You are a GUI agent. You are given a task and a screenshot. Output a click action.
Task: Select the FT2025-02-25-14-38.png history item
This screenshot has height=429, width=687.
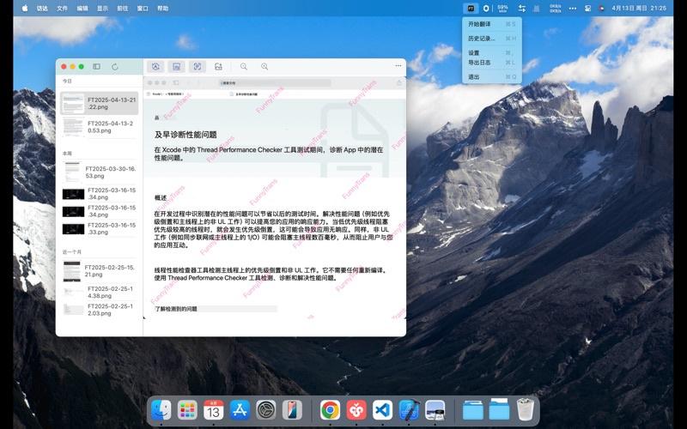(99, 292)
